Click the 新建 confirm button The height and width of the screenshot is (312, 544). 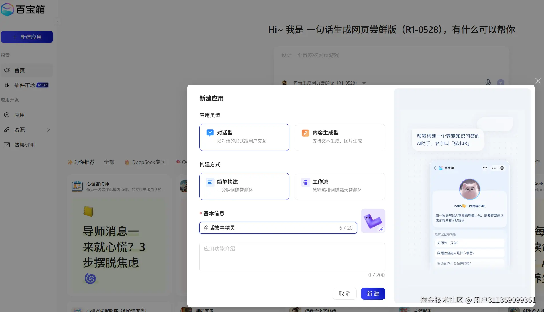click(x=373, y=294)
